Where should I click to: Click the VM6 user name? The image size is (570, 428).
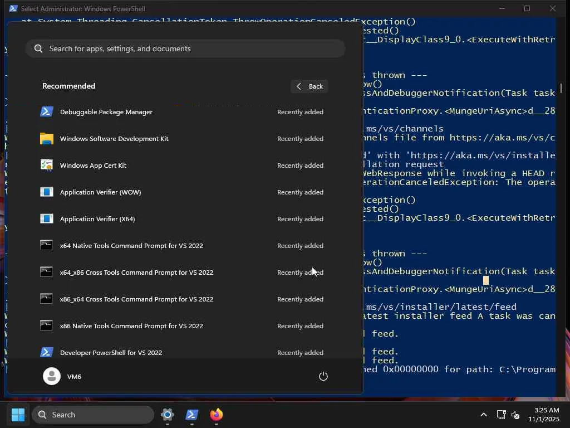pyautogui.click(x=74, y=377)
